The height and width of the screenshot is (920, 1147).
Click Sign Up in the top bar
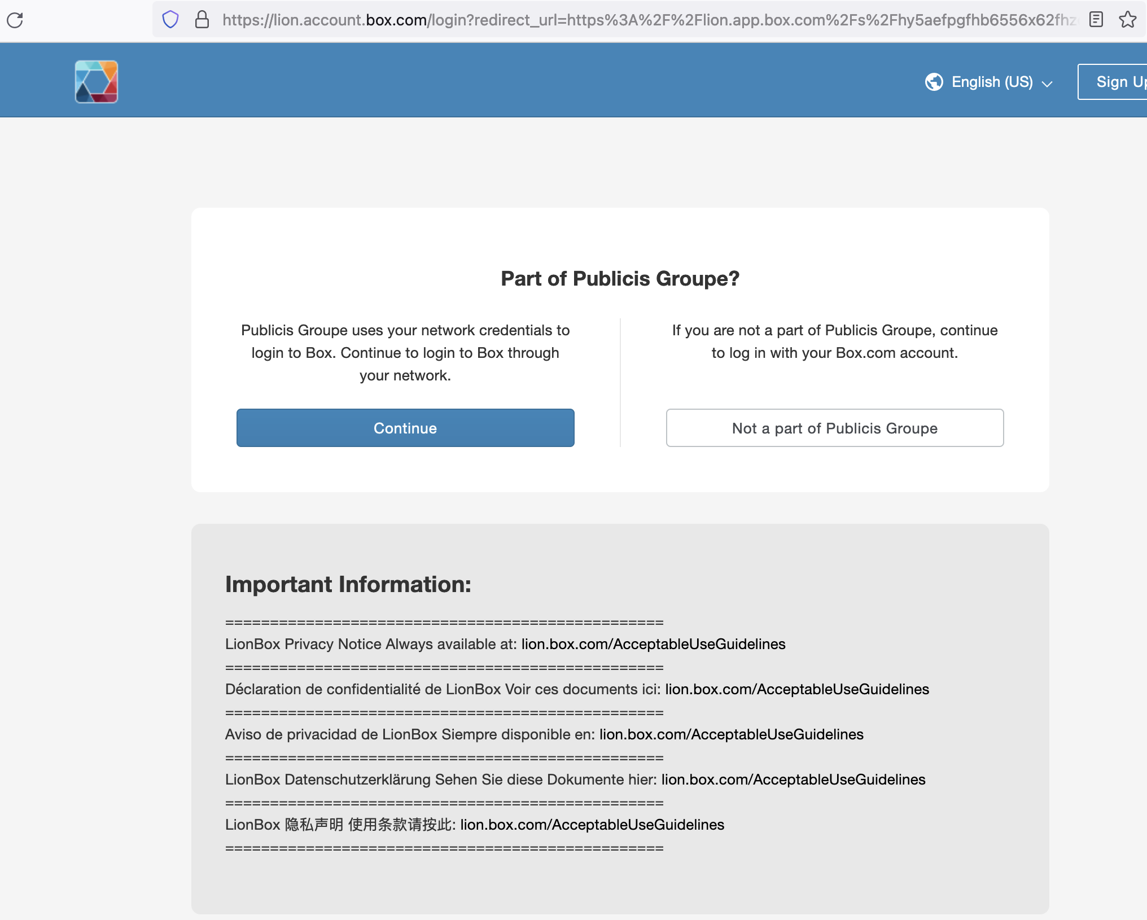tap(1120, 81)
